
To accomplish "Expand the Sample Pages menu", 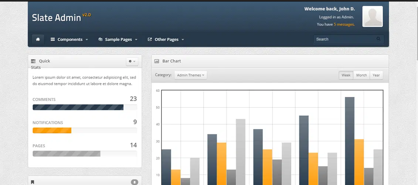I will [x=118, y=39].
